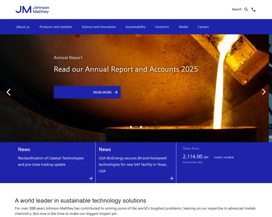Viewport: 272px width, 217px height.
Task: Open the Sustainability menu
Action: 136,27
